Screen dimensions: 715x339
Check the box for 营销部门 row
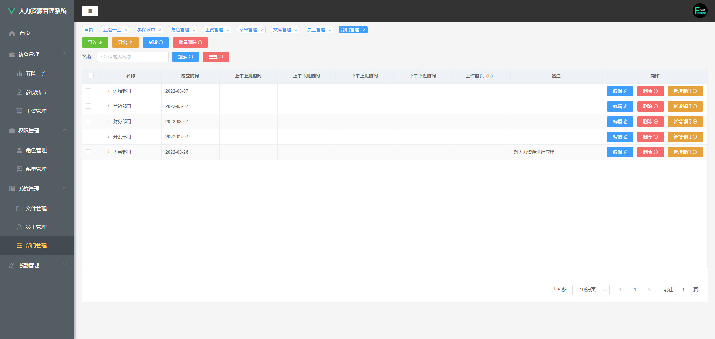coord(89,106)
